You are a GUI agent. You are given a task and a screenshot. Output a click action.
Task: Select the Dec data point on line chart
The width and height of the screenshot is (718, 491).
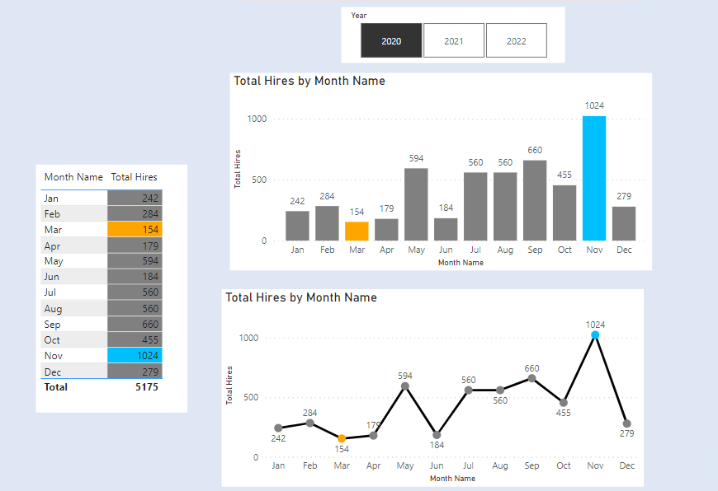point(627,423)
